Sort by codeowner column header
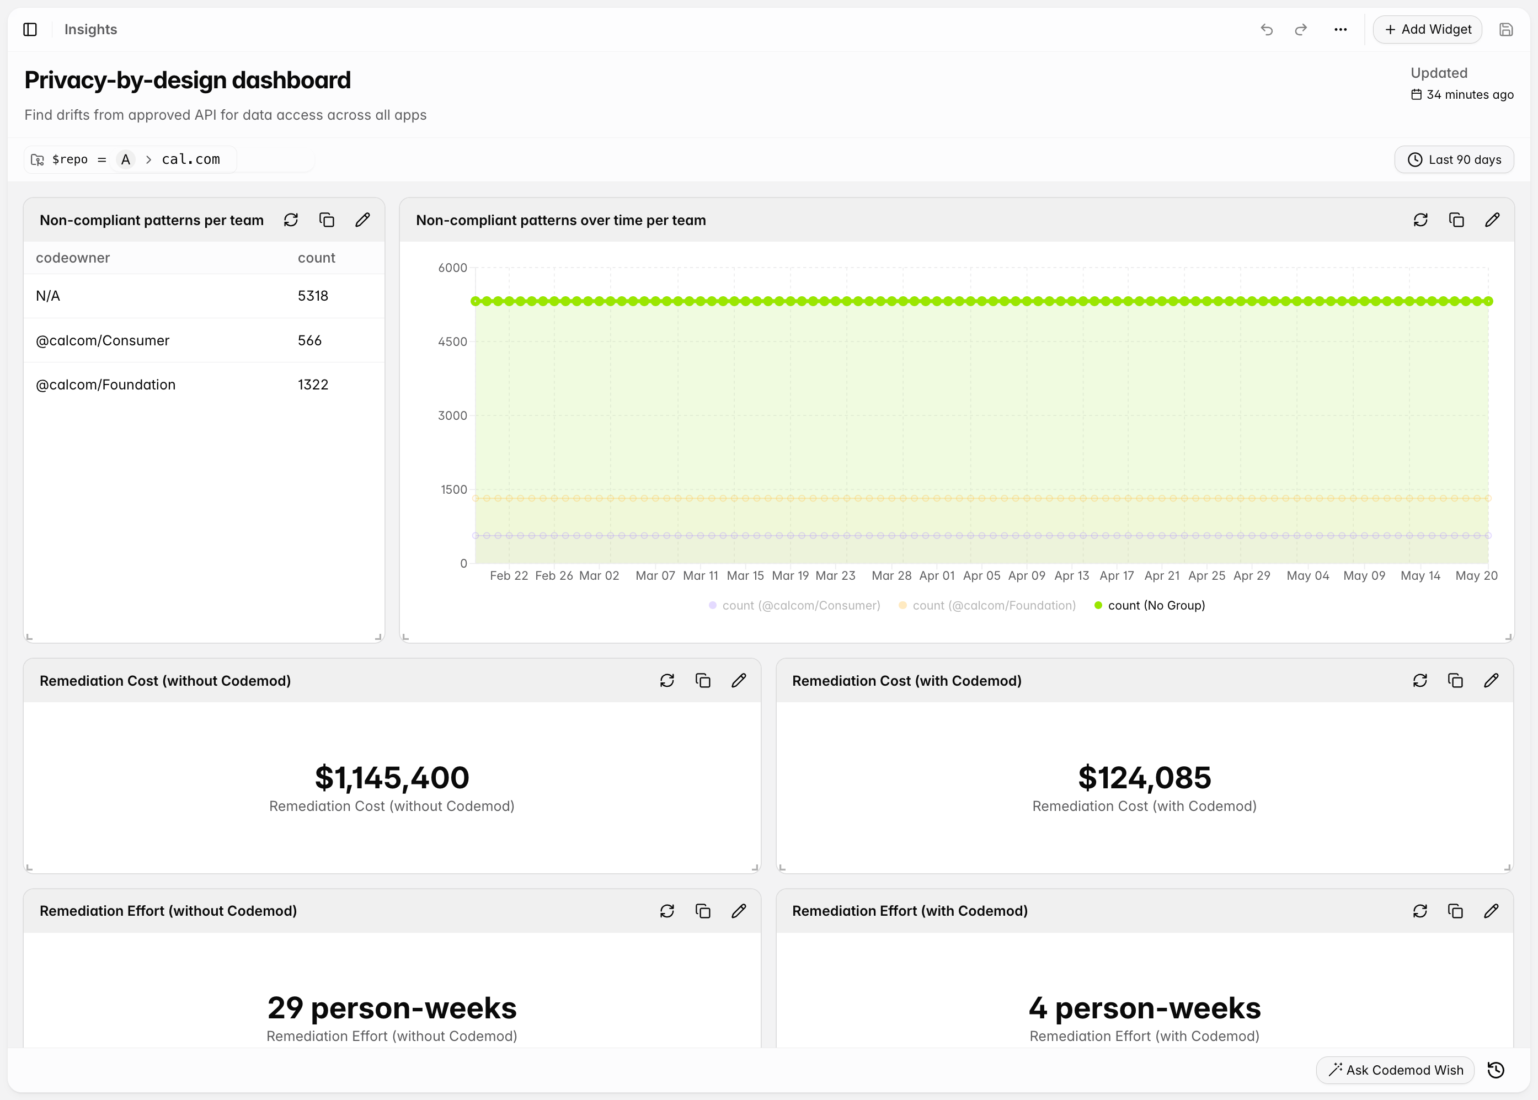1538x1100 pixels. click(x=73, y=258)
